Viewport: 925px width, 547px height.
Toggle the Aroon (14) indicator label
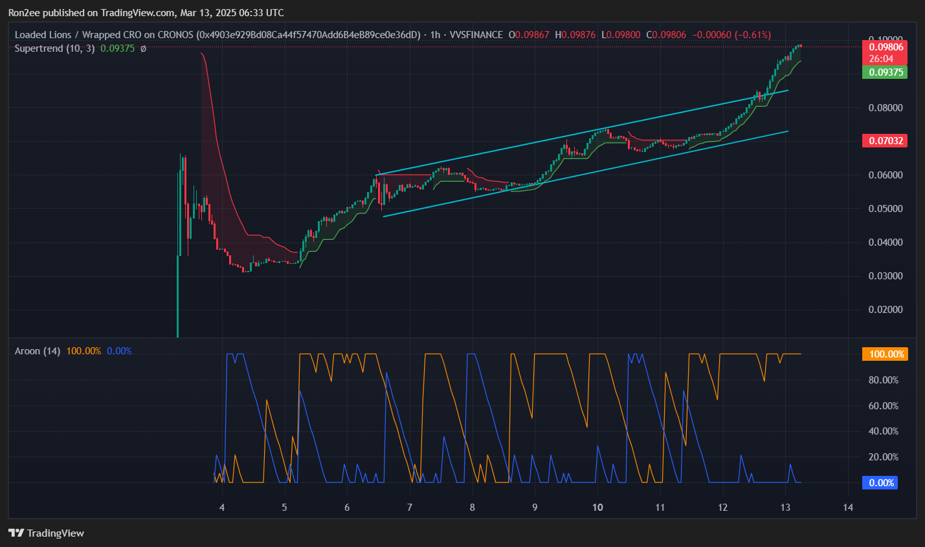38,351
